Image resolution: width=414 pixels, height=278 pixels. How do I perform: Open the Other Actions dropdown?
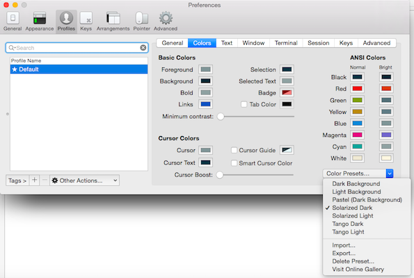click(x=84, y=181)
